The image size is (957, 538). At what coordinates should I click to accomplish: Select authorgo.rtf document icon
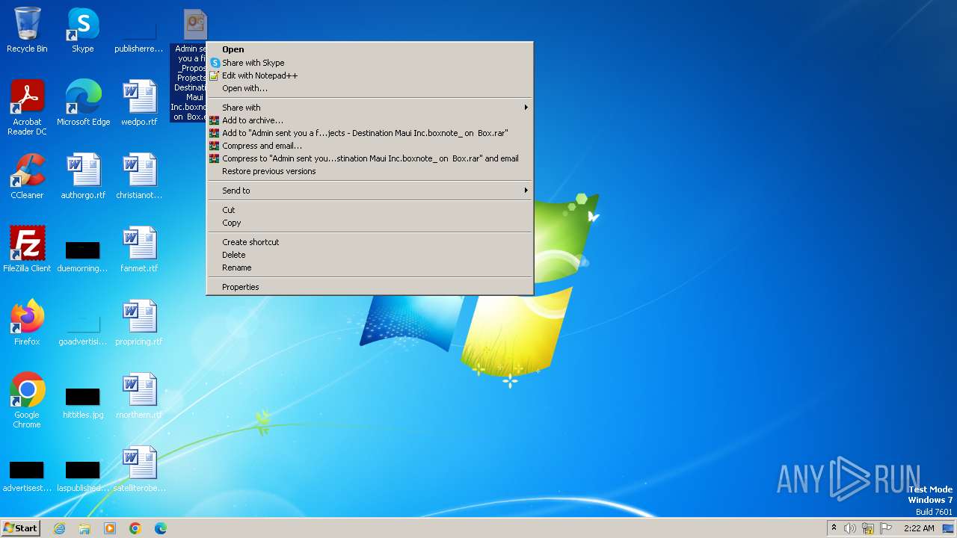click(83, 176)
